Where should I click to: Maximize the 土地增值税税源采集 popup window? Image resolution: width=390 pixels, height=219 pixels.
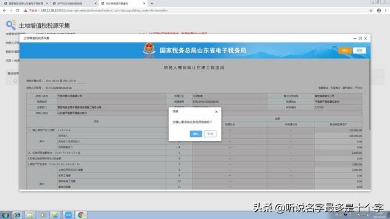click(x=360, y=38)
